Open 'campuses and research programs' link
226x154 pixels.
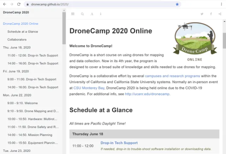(x=172, y=76)
